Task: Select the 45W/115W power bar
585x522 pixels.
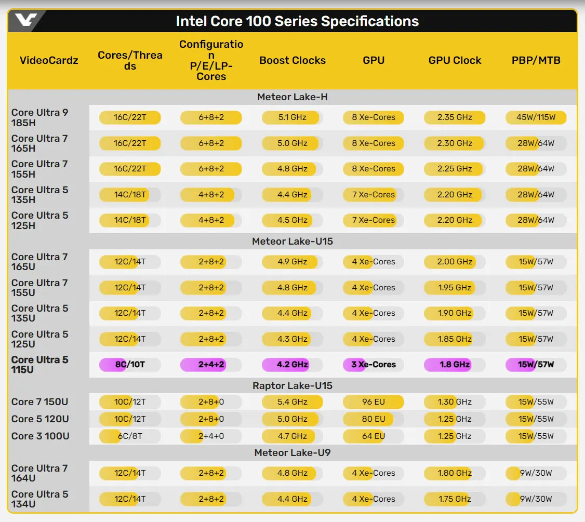Action: [x=536, y=117]
